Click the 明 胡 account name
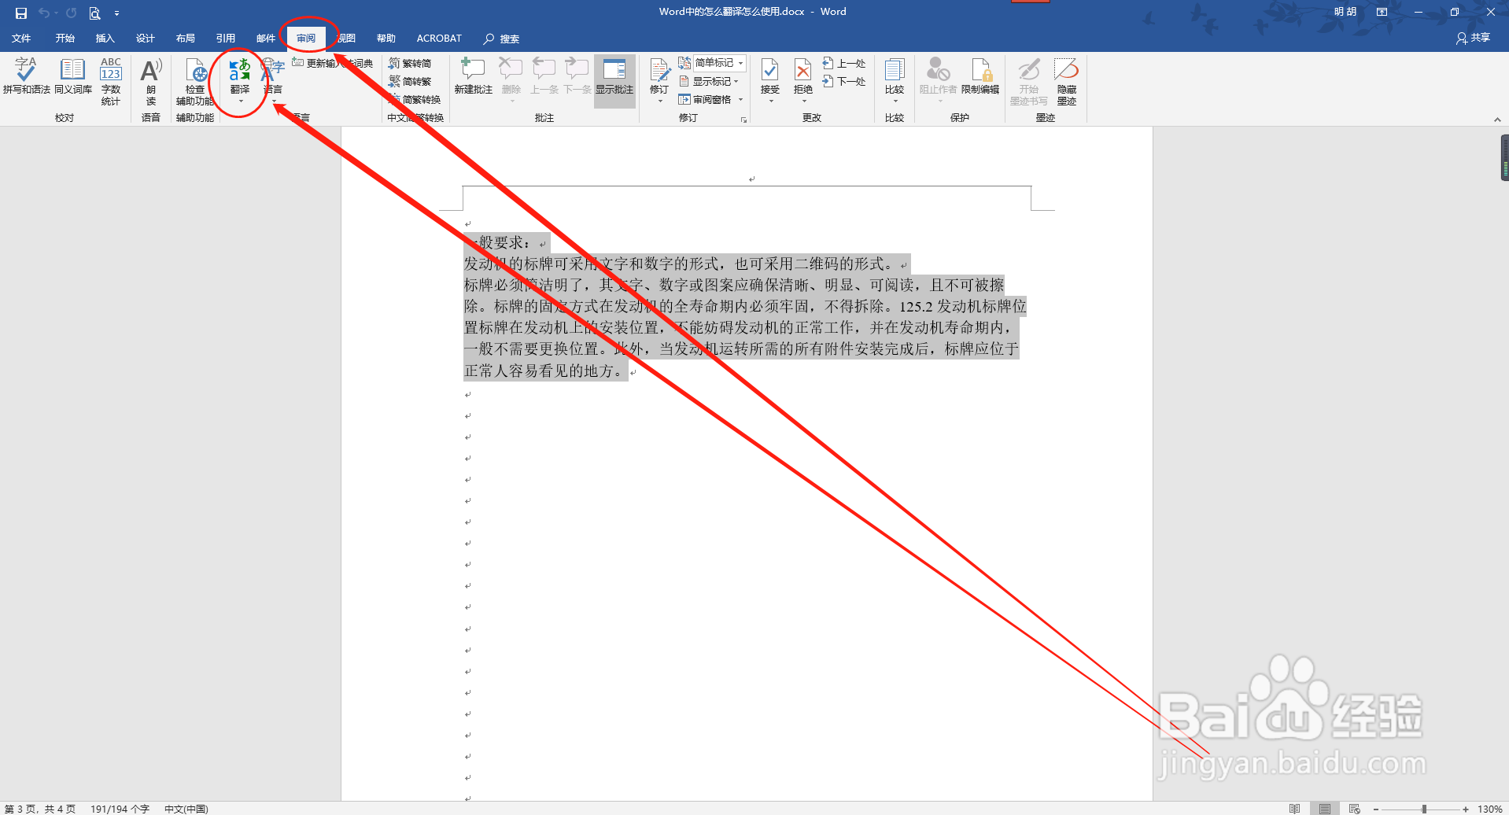 tap(1345, 12)
